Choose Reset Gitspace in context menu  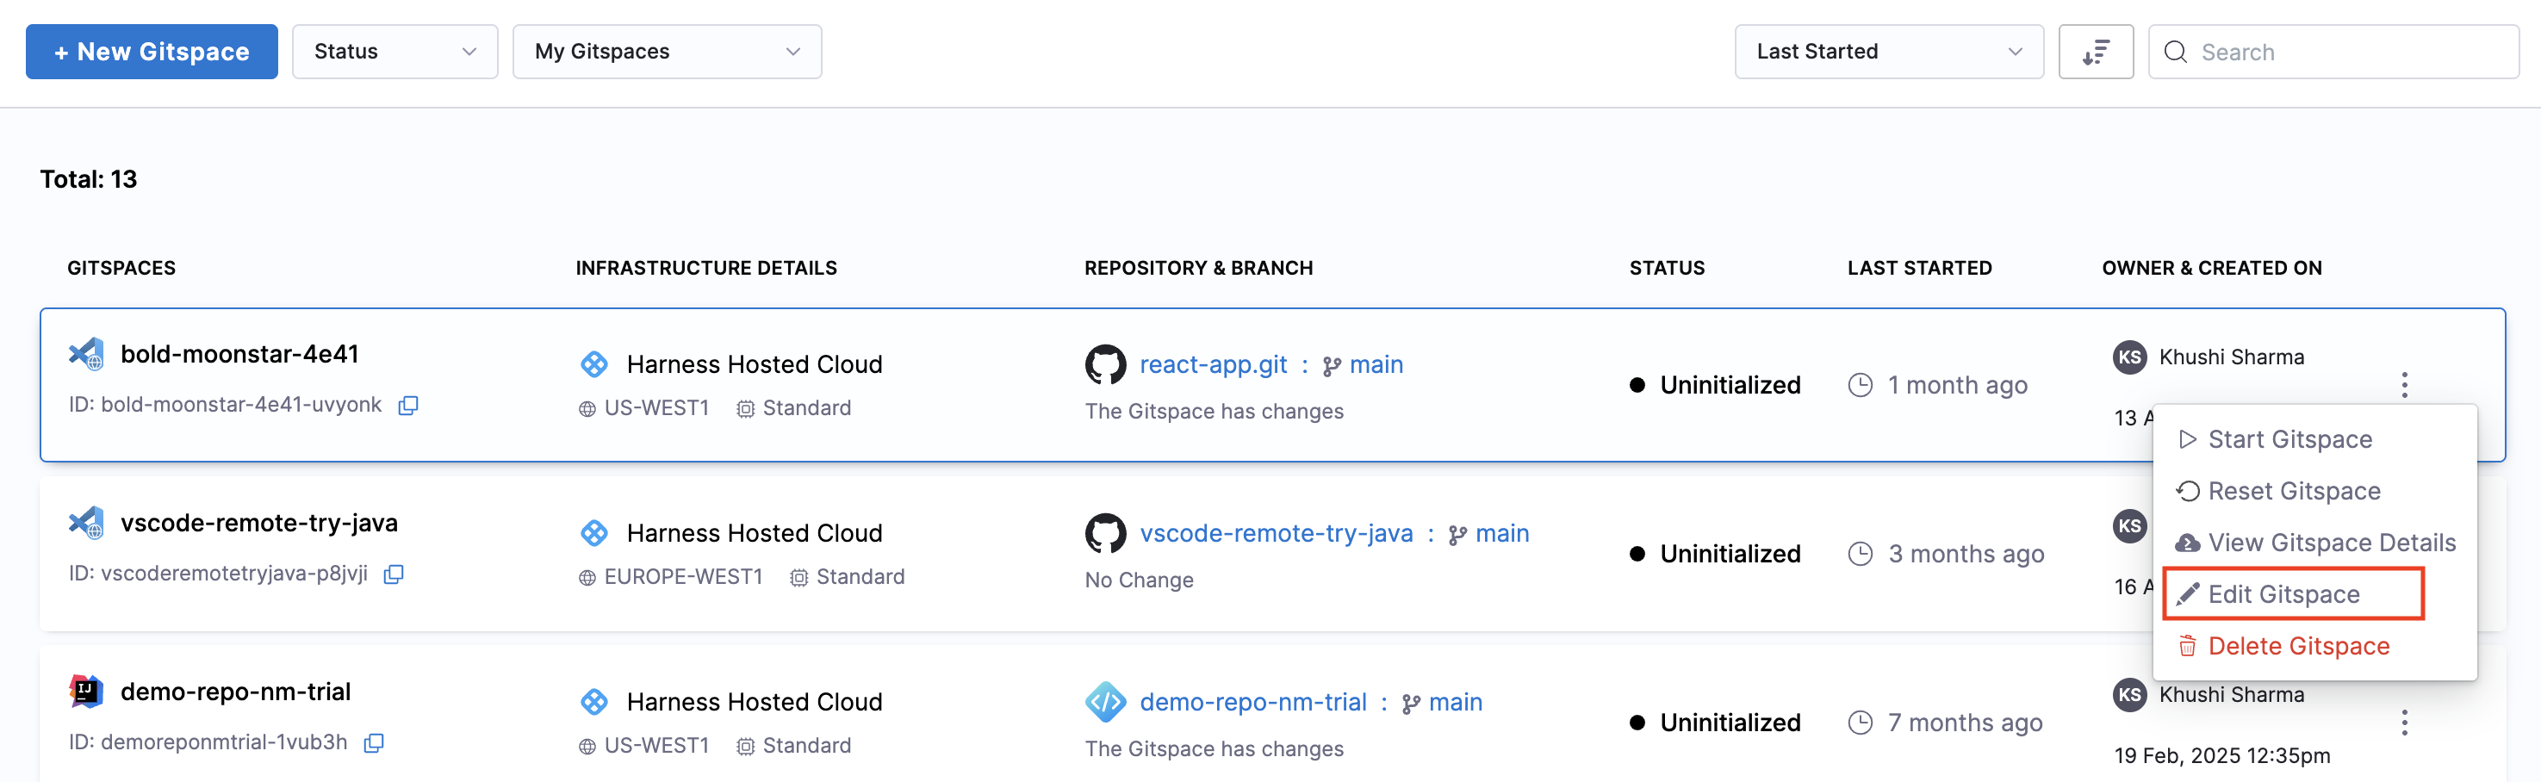[x=2292, y=491]
